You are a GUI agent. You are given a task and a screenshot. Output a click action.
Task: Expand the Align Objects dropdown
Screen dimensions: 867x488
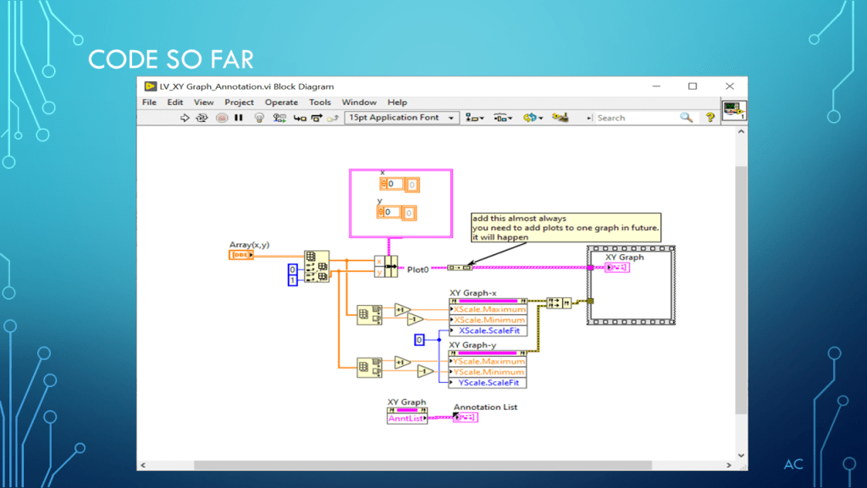(474, 119)
